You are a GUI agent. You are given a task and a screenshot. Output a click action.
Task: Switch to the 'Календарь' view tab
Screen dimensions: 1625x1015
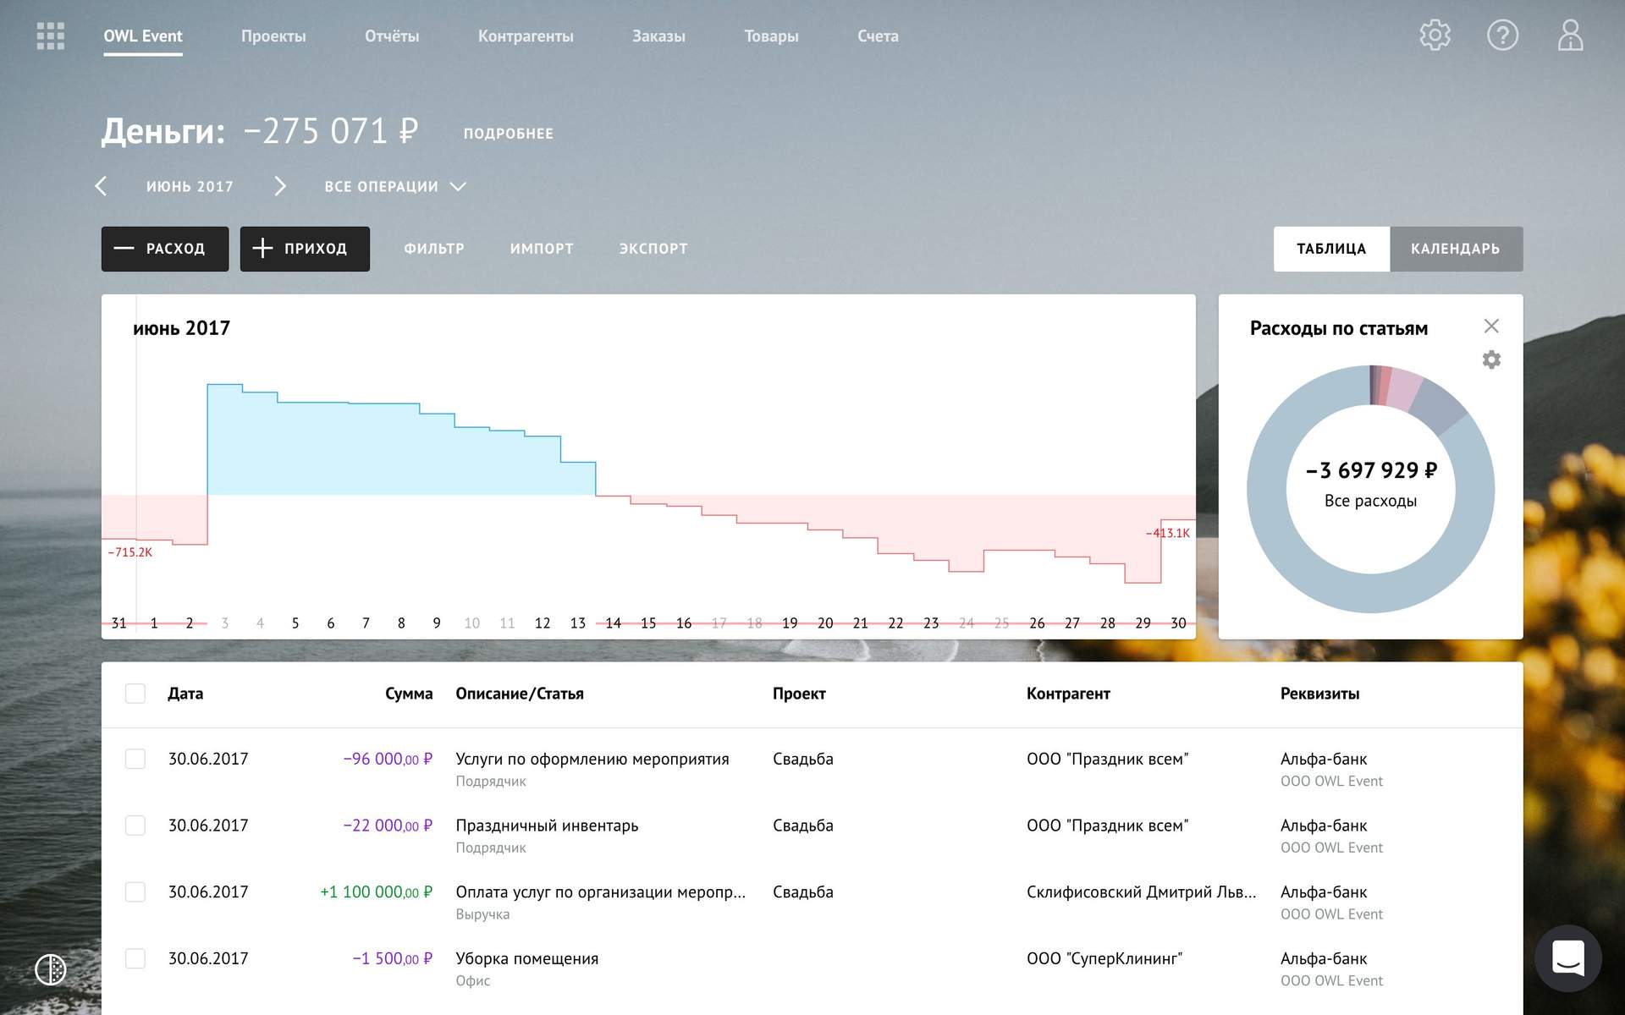(x=1455, y=249)
